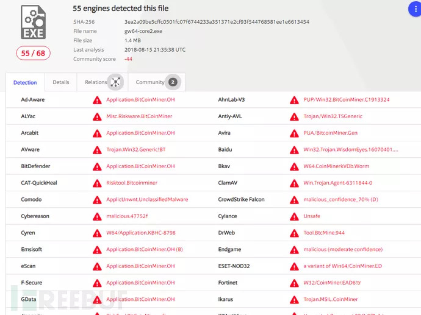421x315 pixels.
Task: Click the warning icon in ALYac row
Action: coord(97,117)
